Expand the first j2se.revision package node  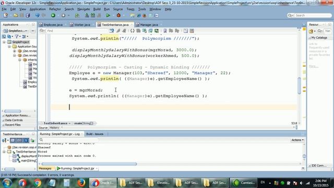(x=15, y=51)
